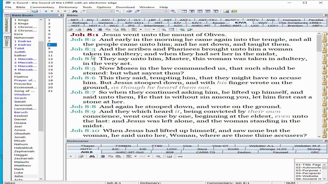Select Matthew in Bible Books list
Image resolution: width=328 pixels, height=184 pixels.
23,166
